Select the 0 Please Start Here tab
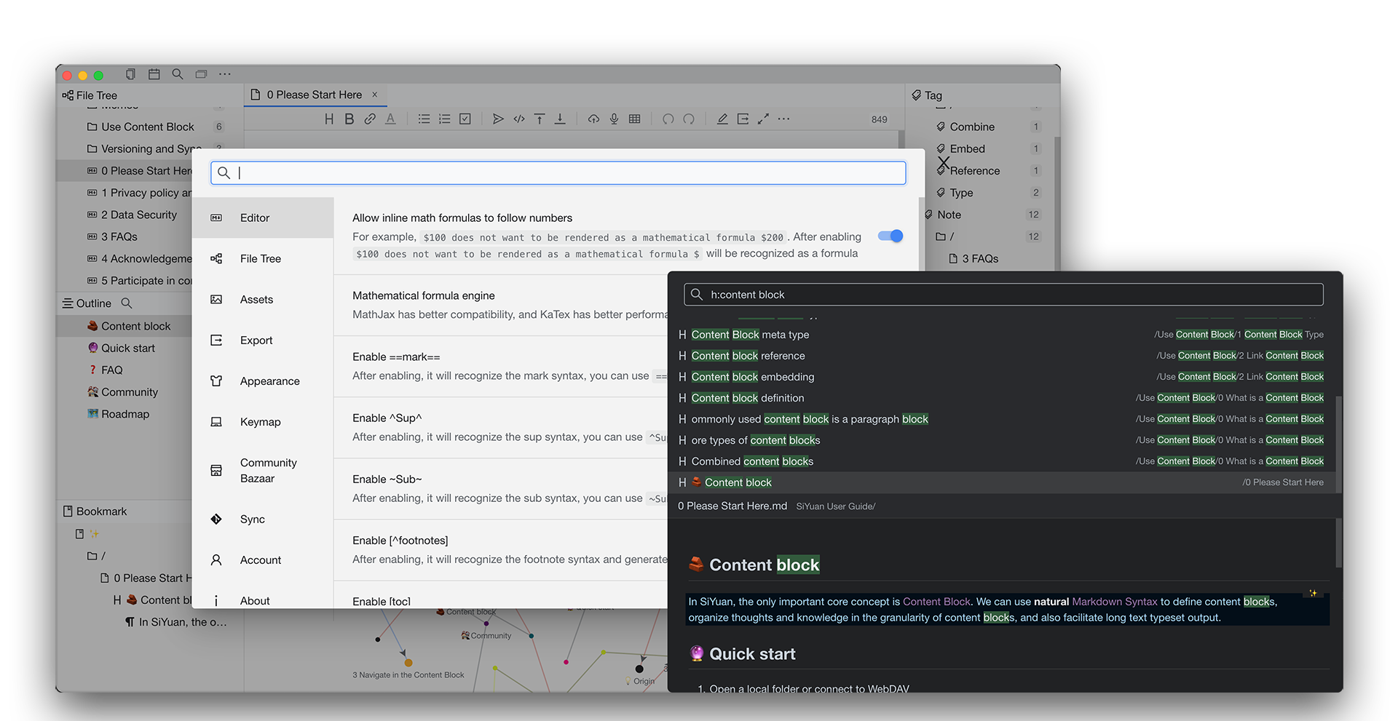1398x721 pixels. point(314,95)
